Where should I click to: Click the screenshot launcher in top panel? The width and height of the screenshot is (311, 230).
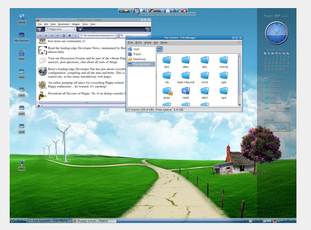click(x=137, y=11)
